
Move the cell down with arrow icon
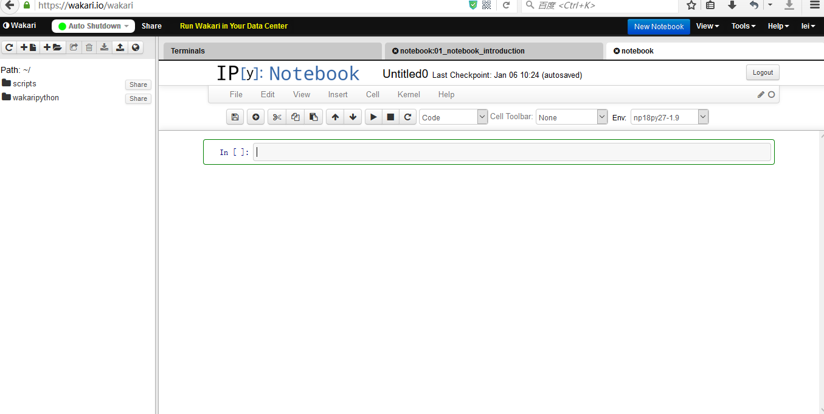[353, 117]
